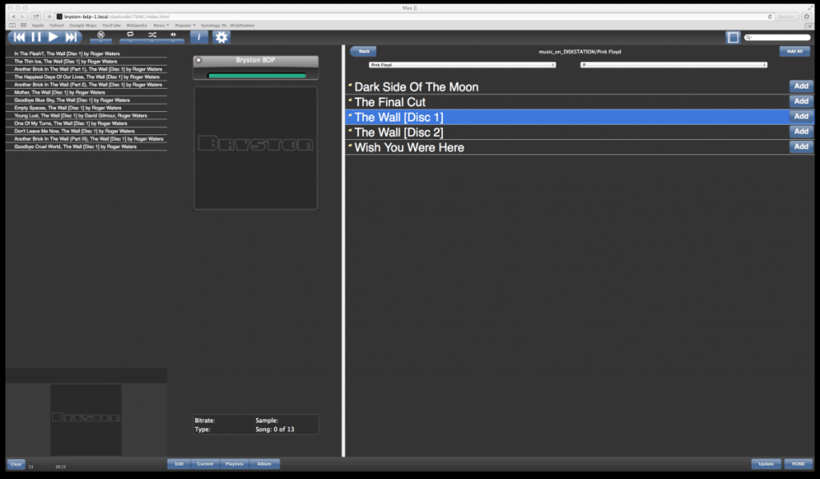
Task: Select The Happiest Days Of Our Lives
Action: [x=86, y=77]
